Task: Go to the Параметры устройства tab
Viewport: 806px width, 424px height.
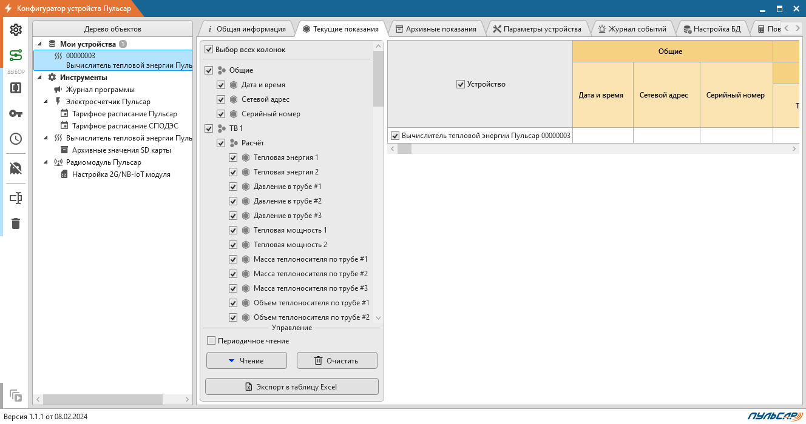Action: click(x=537, y=28)
